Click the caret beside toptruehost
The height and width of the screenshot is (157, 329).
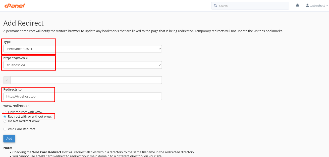tap(326, 6)
